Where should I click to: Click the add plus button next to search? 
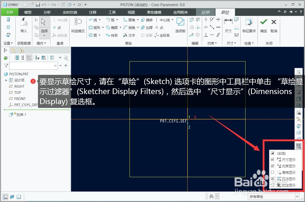[66, 66]
